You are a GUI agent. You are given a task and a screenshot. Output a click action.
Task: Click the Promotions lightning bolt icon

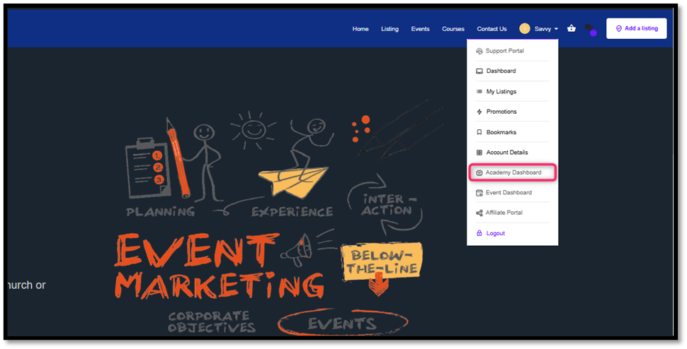pyautogui.click(x=479, y=112)
